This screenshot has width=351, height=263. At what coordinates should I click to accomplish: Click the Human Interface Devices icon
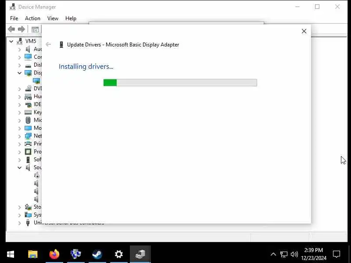tap(28, 96)
